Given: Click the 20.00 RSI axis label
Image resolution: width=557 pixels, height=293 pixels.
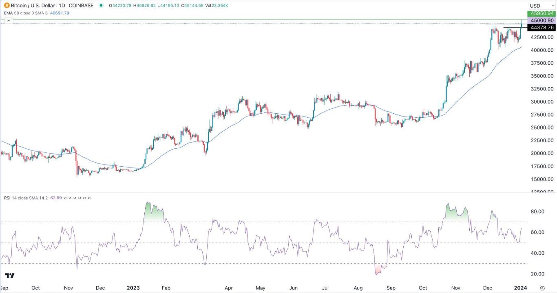Looking at the screenshot, I should (538, 274).
